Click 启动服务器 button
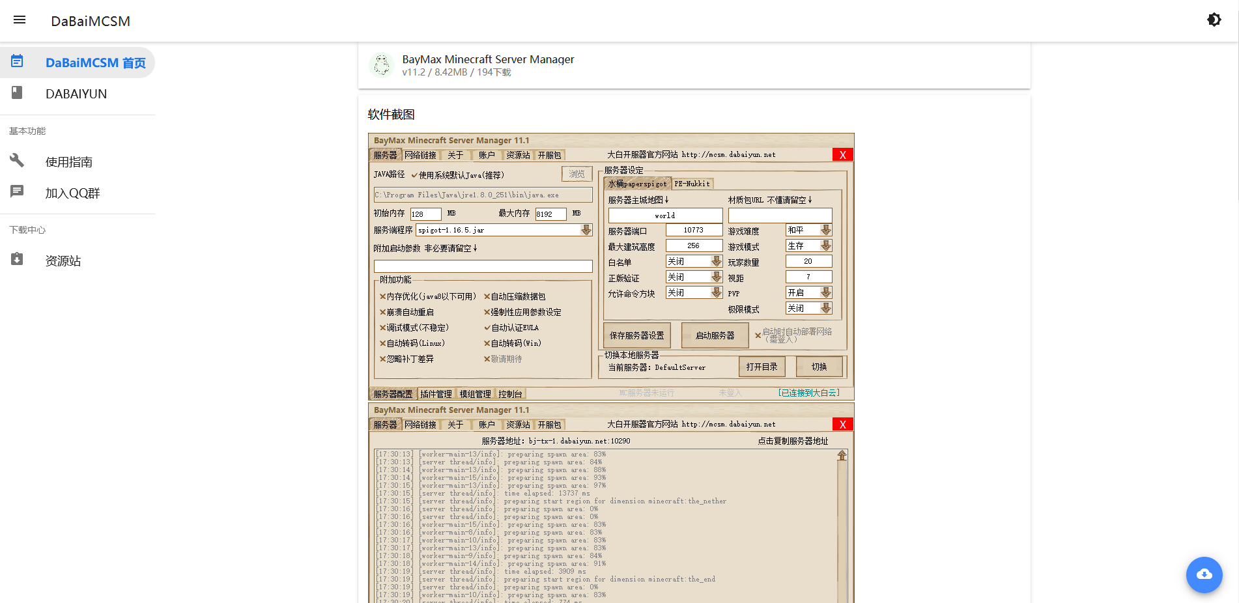The image size is (1239, 603). (715, 335)
